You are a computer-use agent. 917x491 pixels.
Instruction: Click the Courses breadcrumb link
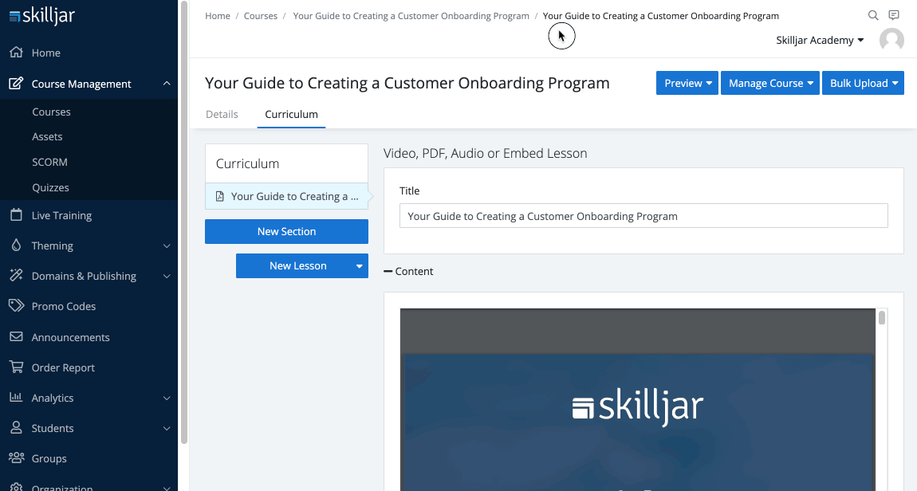[261, 16]
